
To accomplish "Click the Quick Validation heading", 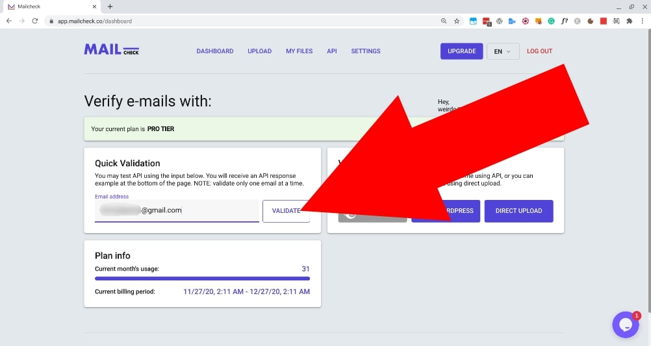I will click(x=127, y=163).
